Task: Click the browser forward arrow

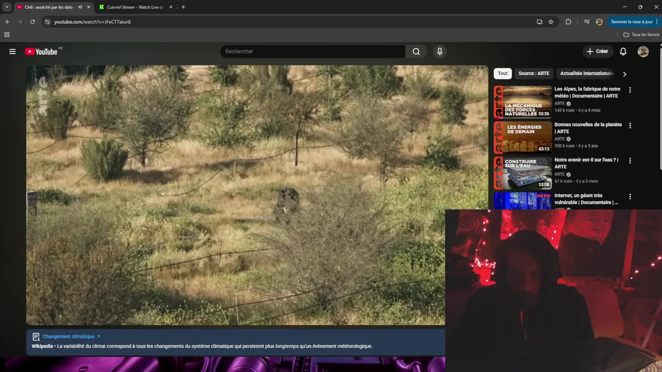Action: (x=20, y=22)
